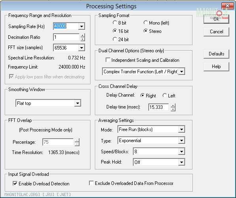The width and height of the screenshot is (236, 198).
Task: Enable Independent Scaling and Calibration checkbox
Action: 108,60
